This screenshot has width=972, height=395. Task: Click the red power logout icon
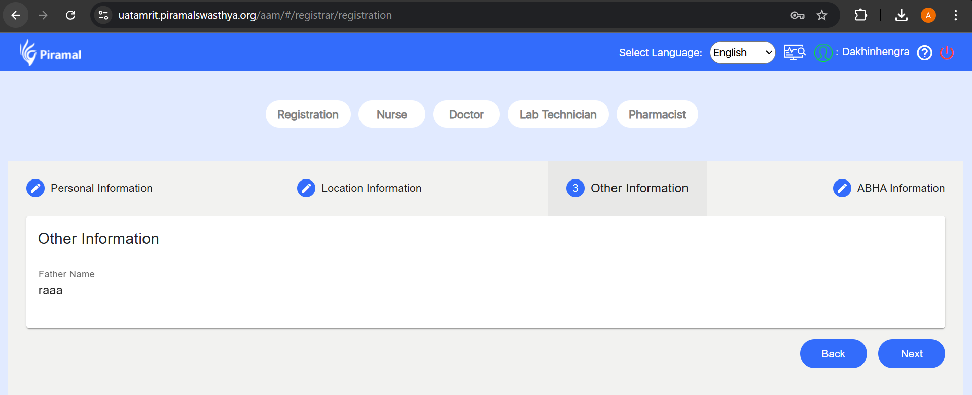coord(947,53)
